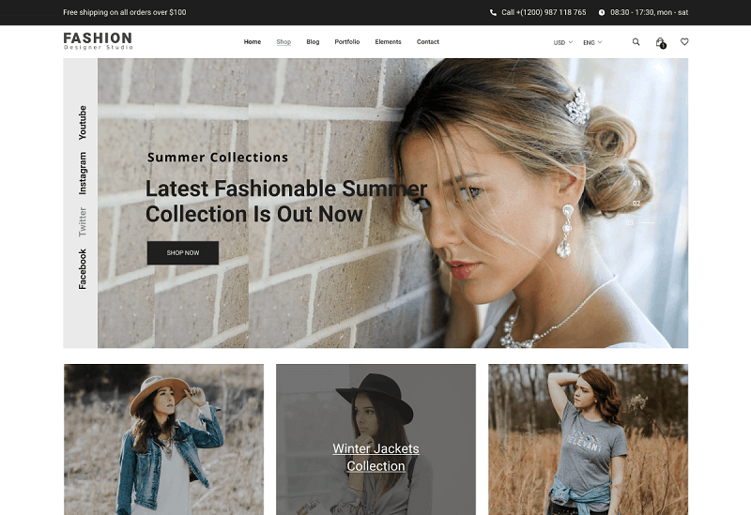The width and height of the screenshot is (751, 515).
Task: Click the clock icon beside the opening hours
Action: tap(602, 12)
